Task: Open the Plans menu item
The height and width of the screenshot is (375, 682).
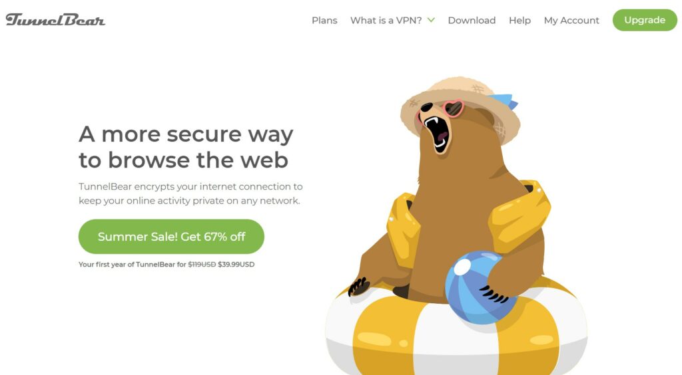Action: (324, 21)
